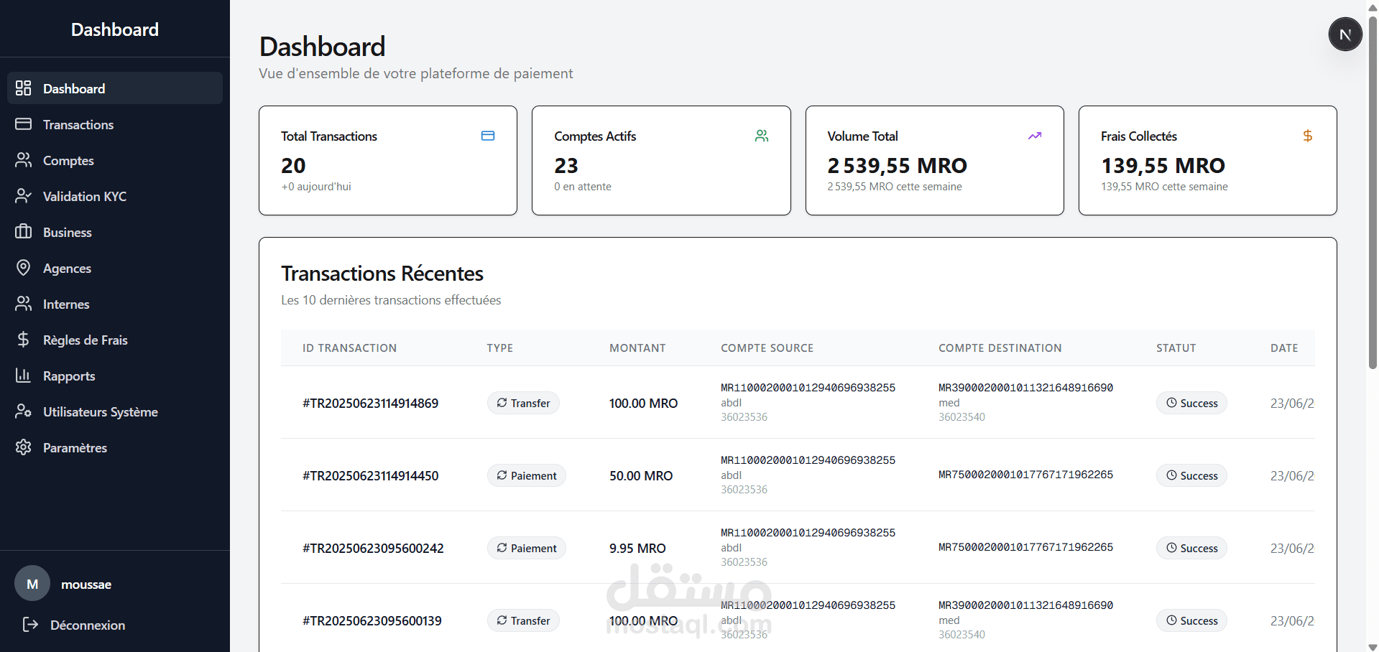Screen dimensions: 1379x652
Task: Click the dollar icon in Frais Collectés card
Action: pos(1308,136)
